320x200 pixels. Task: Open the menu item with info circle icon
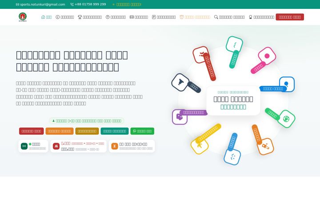(x=65, y=17)
